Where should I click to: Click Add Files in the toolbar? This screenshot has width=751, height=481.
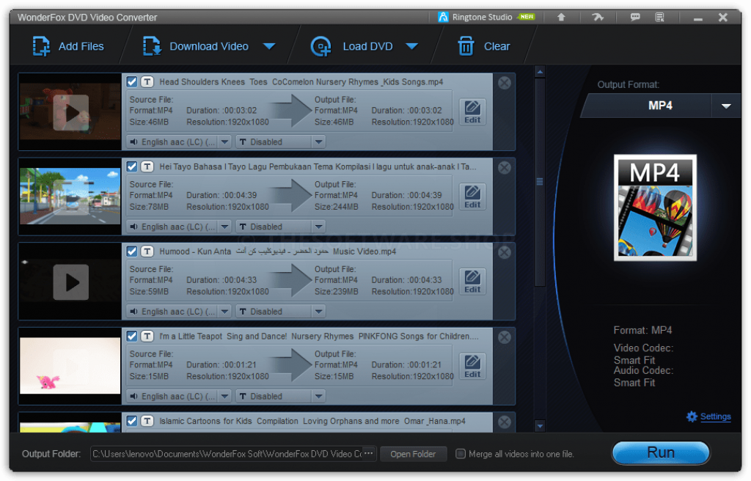[x=68, y=46]
